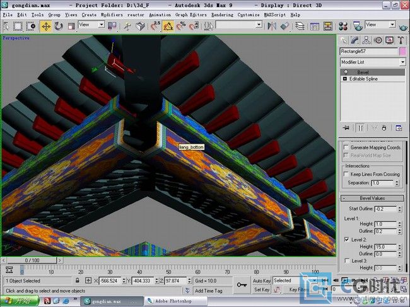Enable Generate Mapping Coords checkbox

(346, 148)
